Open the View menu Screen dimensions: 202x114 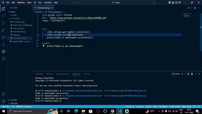pyautogui.click(x=29, y=3)
